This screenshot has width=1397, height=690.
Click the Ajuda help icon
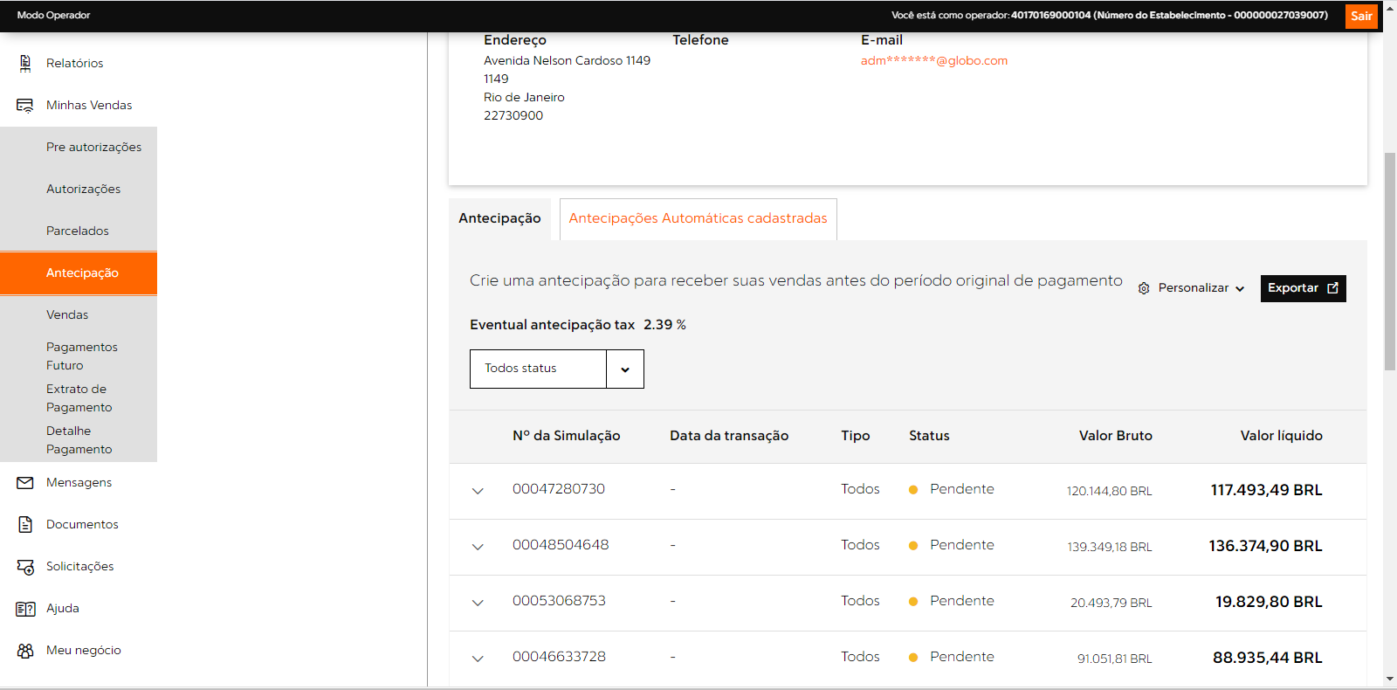(x=25, y=608)
